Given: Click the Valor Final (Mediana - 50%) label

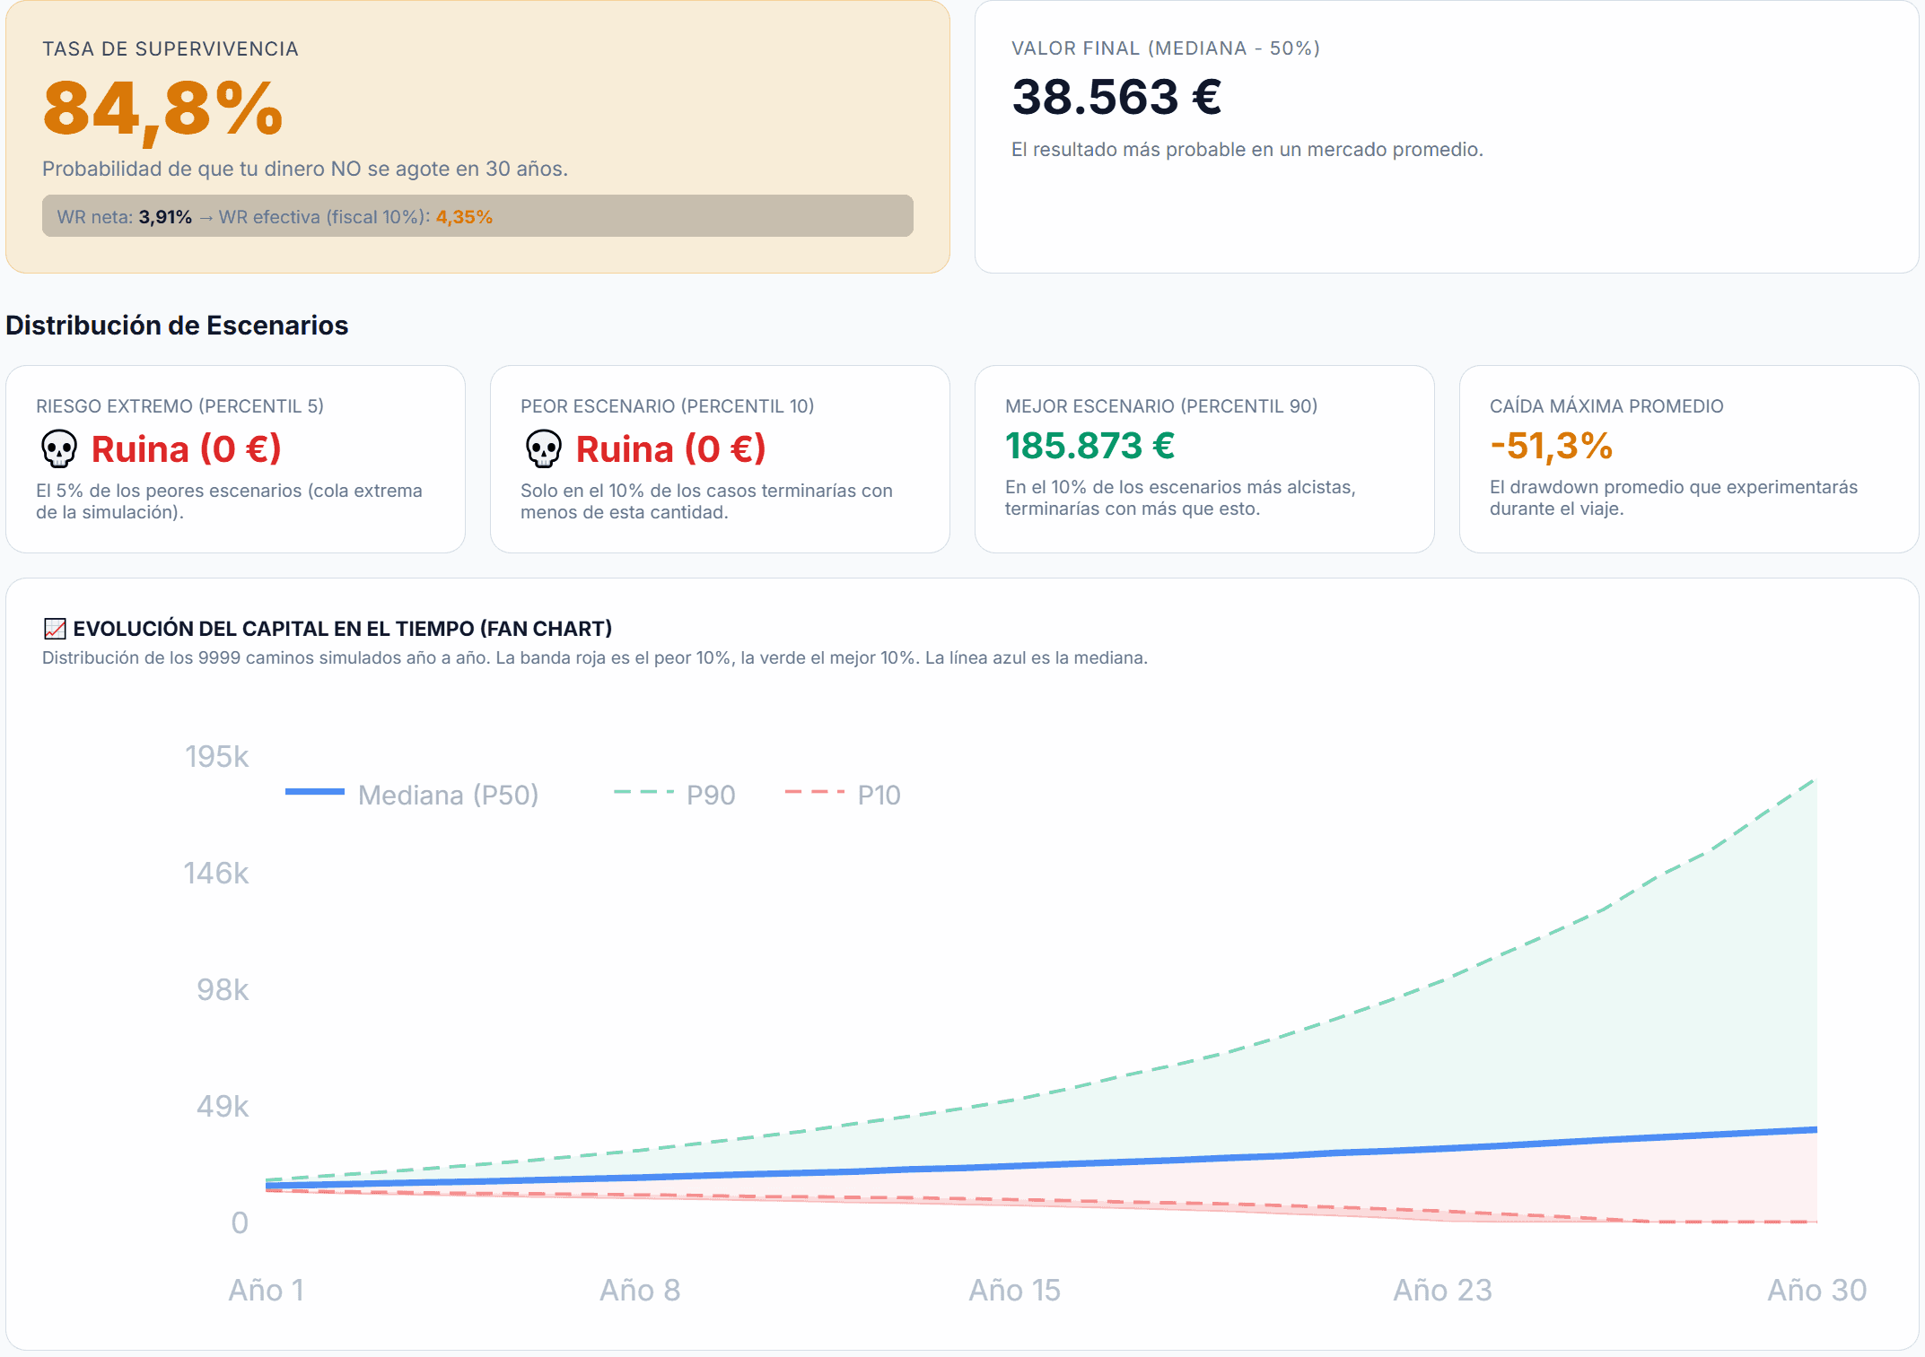Looking at the screenshot, I should 1166,48.
